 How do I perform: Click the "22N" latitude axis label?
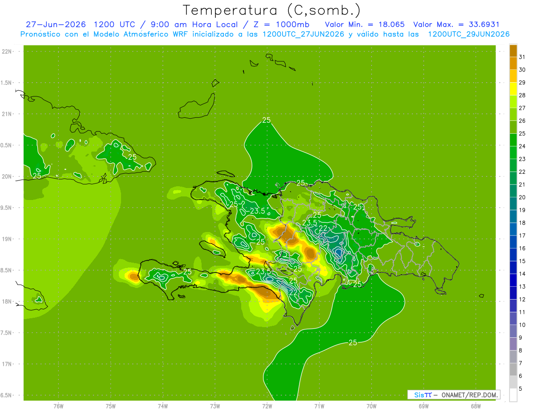pyautogui.click(x=7, y=52)
